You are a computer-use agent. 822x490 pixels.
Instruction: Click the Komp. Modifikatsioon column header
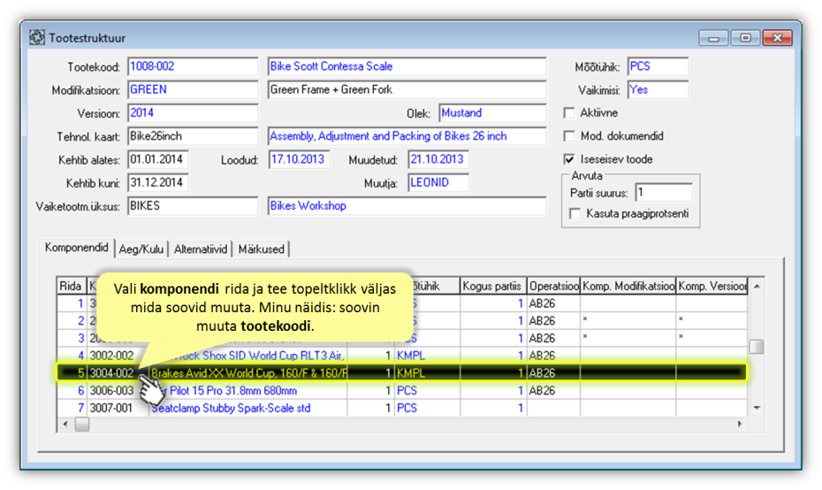point(628,286)
